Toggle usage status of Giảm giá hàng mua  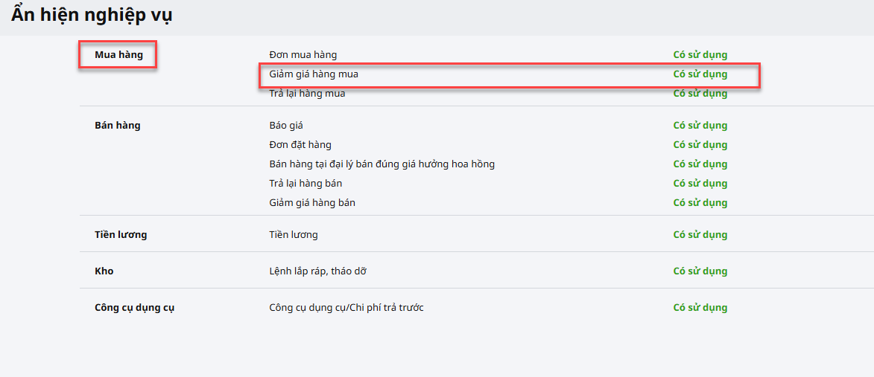coord(700,74)
